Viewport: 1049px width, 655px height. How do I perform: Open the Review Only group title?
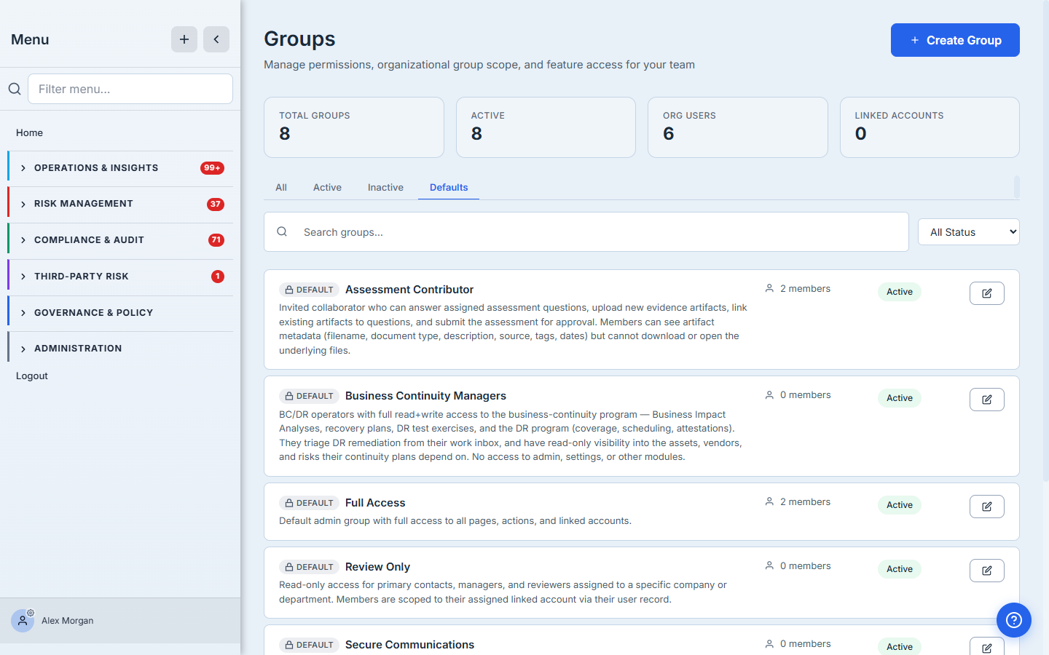click(377, 567)
